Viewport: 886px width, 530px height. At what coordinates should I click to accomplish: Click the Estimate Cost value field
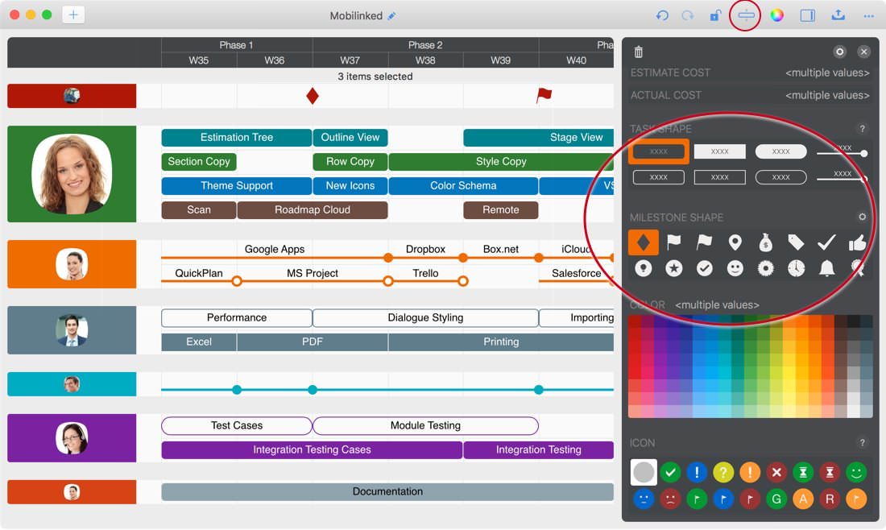pyautogui.click(x=827, y=72)
